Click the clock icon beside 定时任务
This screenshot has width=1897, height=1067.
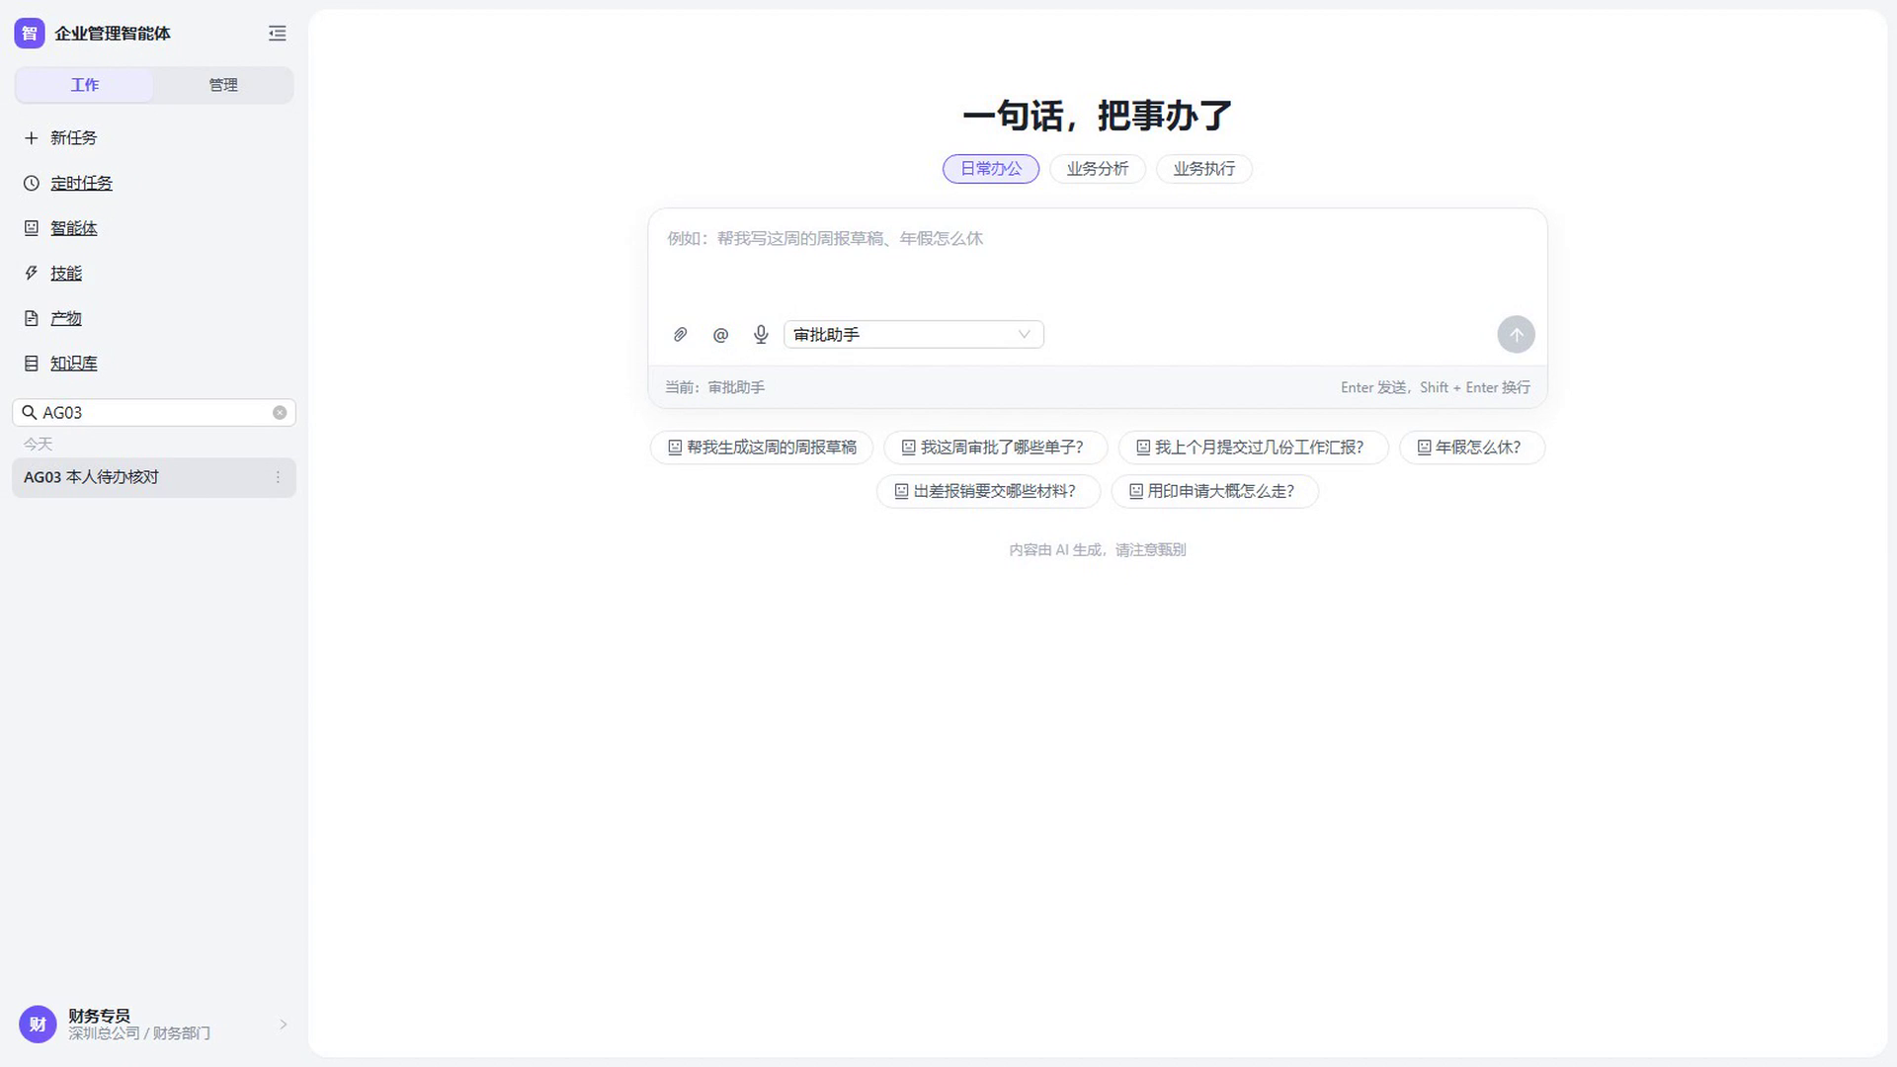(32, 184)
